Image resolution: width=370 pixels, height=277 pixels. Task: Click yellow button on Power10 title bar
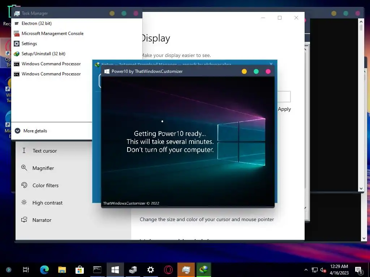[x=244, y=71]
